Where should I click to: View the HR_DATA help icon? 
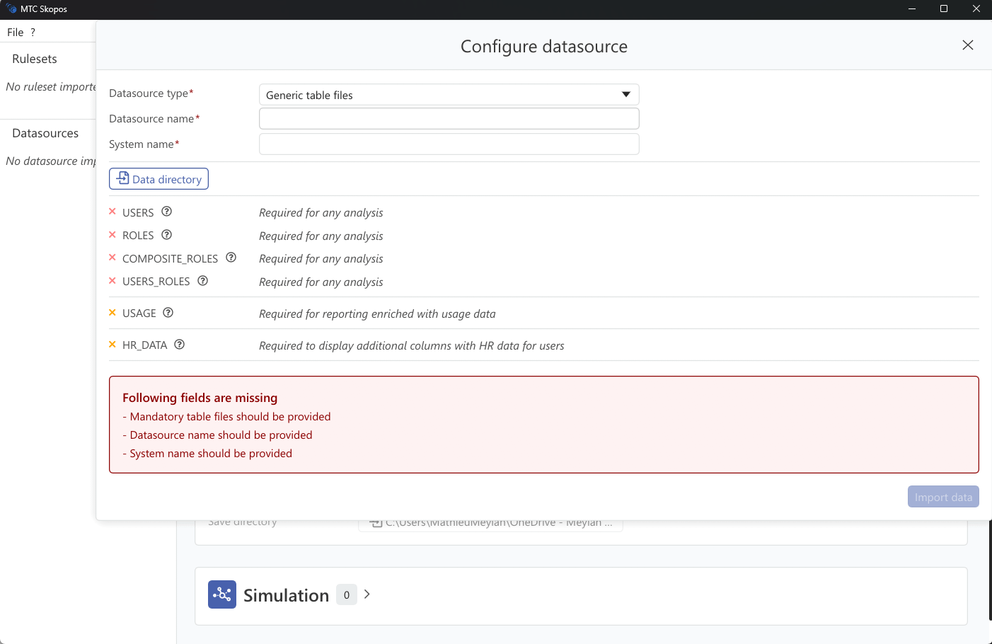click(179, 343)
